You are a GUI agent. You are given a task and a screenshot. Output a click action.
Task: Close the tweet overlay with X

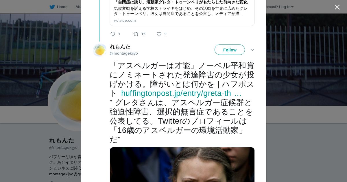[x=337, y=7]
